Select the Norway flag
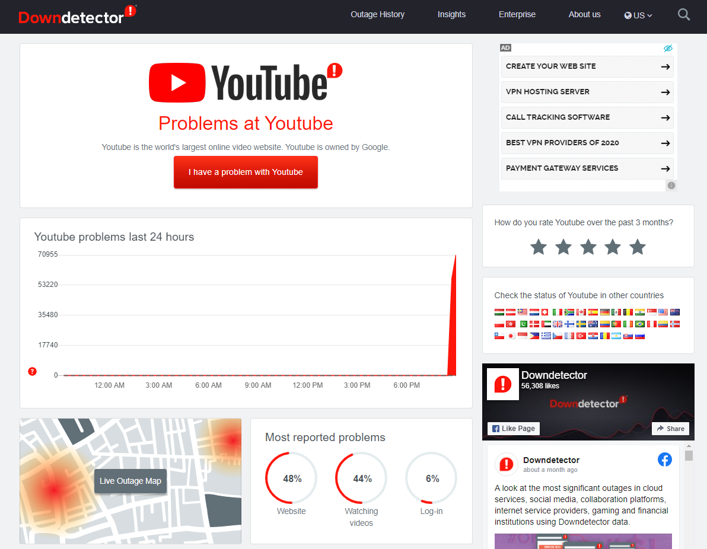This screenshot has height=549, width=707. click(675, 324)
